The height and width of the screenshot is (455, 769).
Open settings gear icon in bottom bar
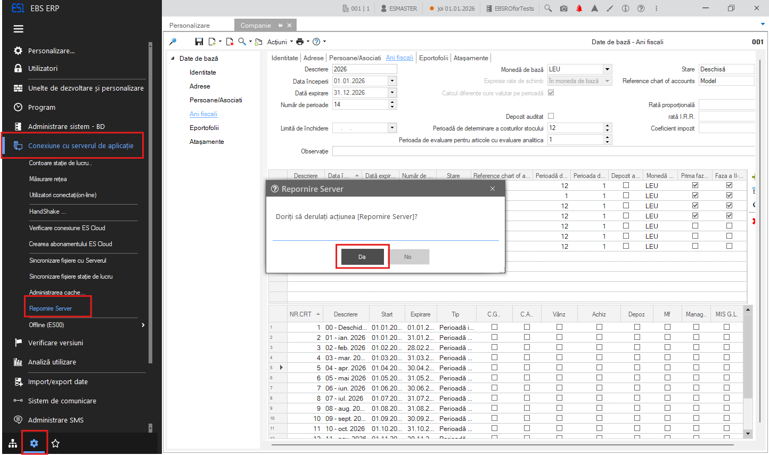(x=34, y=443)
